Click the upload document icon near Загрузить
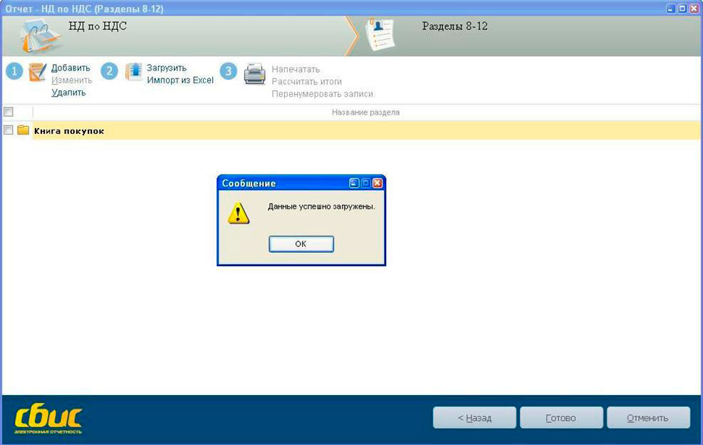 134,72
